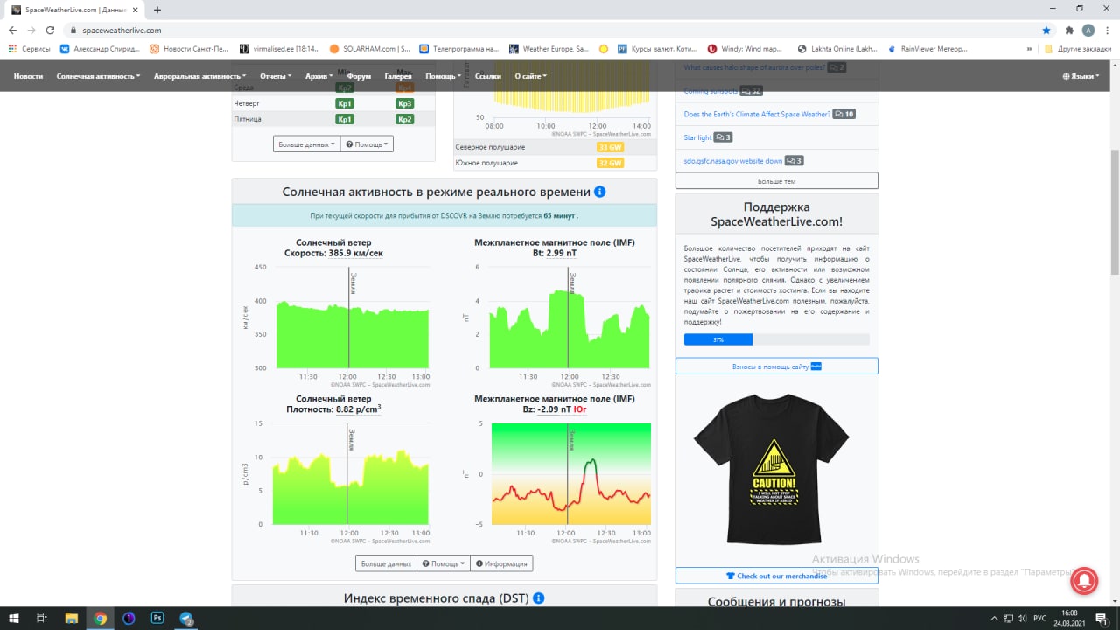Click the info icon beside Солнечная активность heading
1120x630 pixels.
pos(599,192)
